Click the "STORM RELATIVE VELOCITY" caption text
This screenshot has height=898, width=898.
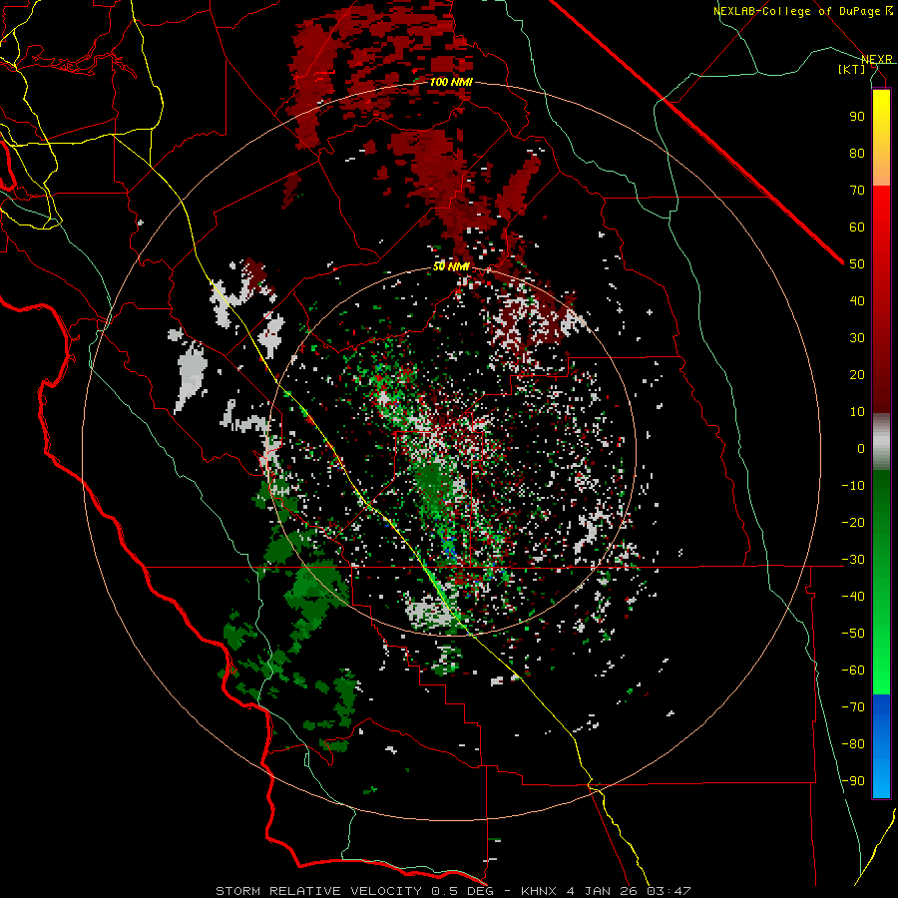(x=318, y=891)
